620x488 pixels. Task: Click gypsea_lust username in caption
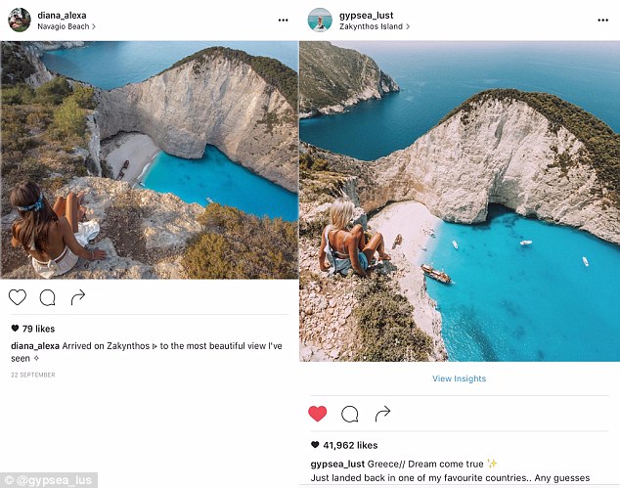coord(337,463)
